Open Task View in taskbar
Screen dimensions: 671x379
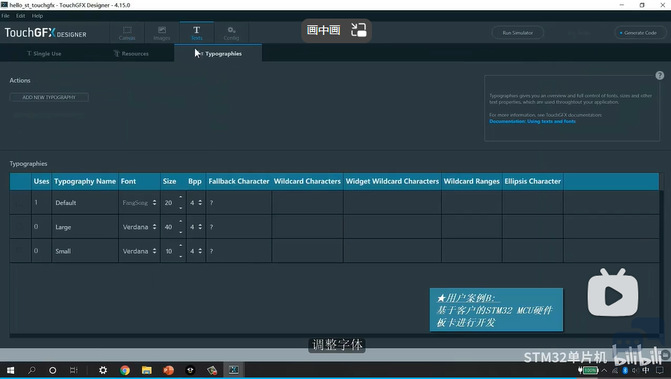74,370
